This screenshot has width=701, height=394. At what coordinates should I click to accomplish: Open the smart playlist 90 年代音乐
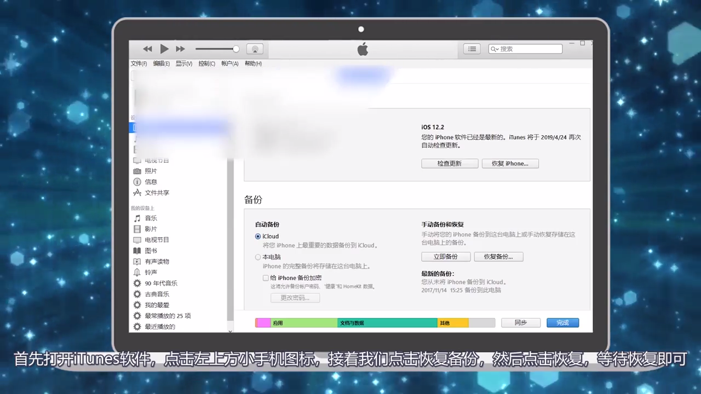tap(161, 283)
